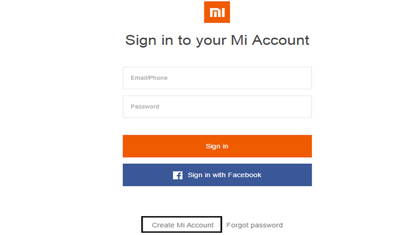Viewport: 418px width, 235px height.
Task: Choose the blue Facebook login button
Action: click(x=217, y=175)
